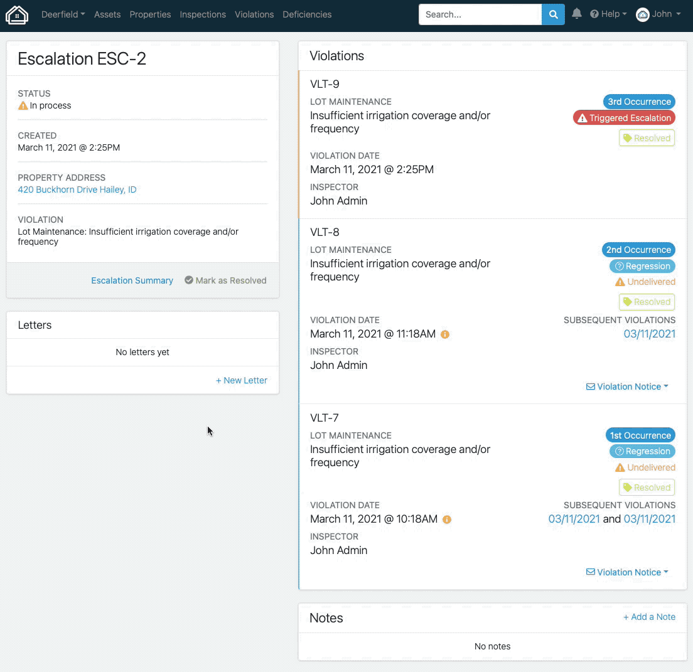
Task: Click John Admin inspector under VLT-8
Action: click(338, 365)
